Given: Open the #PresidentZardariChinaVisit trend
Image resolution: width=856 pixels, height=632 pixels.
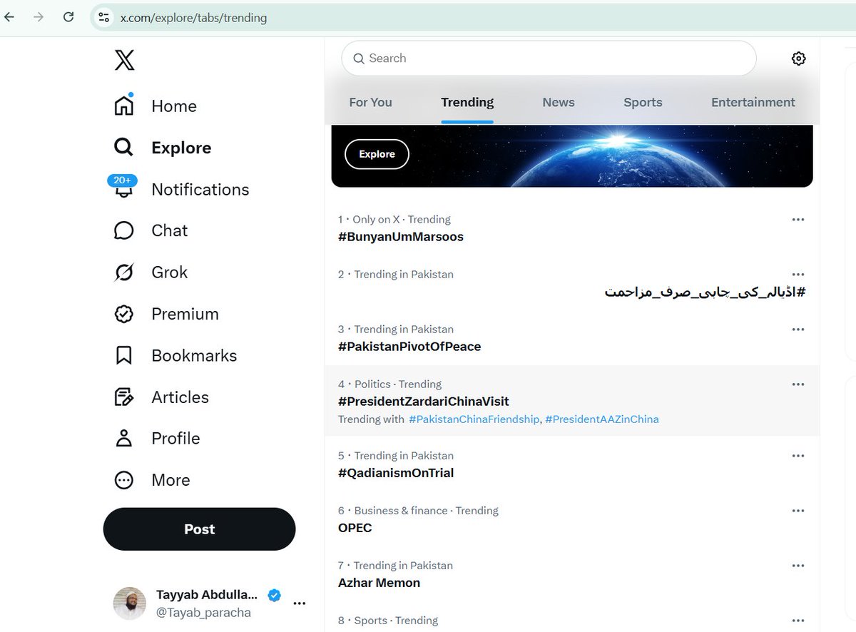Looking at the screenshot, I should pos(424,402).
